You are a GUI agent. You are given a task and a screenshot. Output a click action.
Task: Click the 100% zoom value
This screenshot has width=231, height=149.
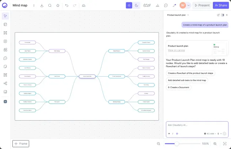(x=205, y=144)
